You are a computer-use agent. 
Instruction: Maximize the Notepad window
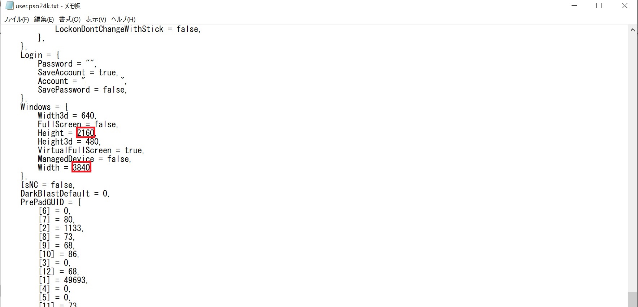(x=599, y=6)
